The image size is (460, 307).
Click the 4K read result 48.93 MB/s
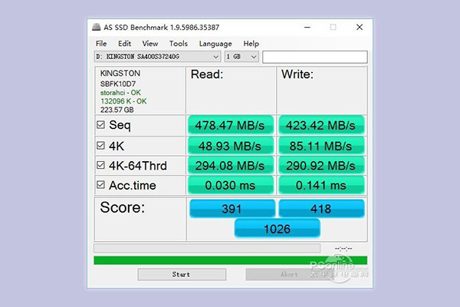230,146
